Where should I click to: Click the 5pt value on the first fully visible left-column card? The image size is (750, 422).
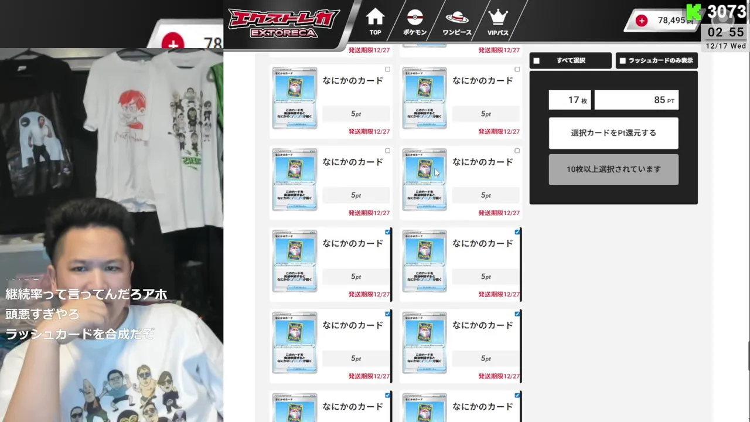pos(356,114)
